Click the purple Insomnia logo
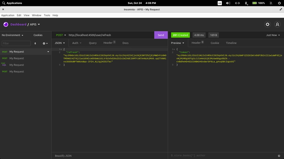This screenshot has width=284, height=159. click(x=6, y=24)
